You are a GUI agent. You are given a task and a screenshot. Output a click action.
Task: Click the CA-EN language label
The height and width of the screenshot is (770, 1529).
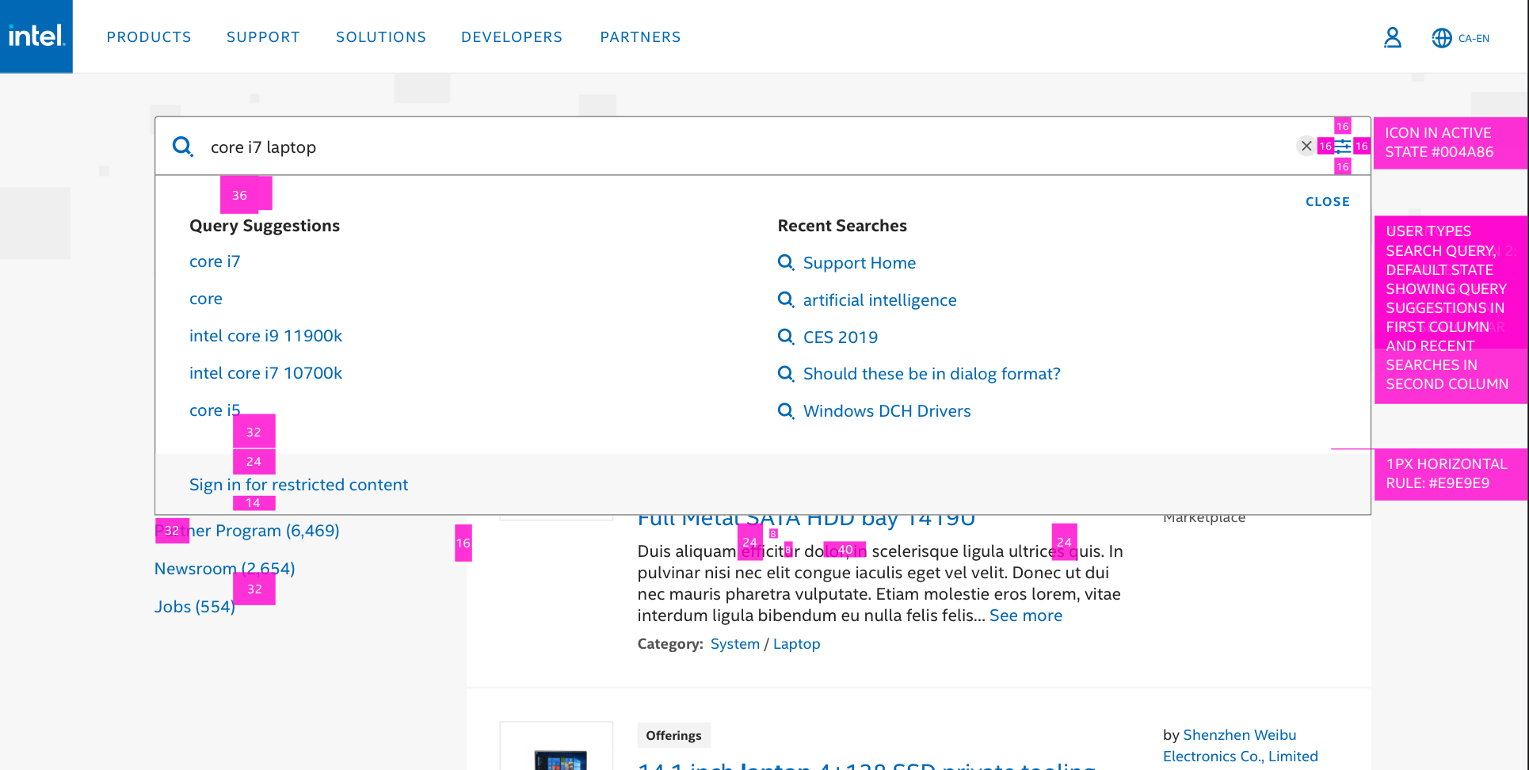[1474, 38]
